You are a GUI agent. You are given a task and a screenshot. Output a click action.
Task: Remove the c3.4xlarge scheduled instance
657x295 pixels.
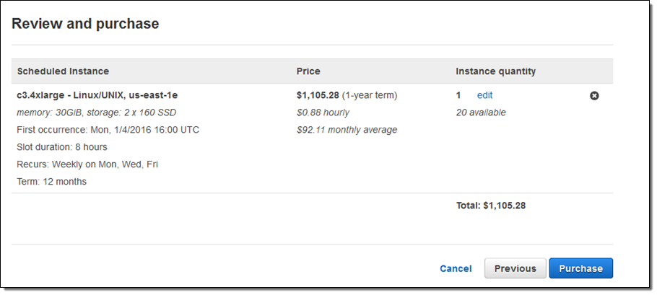[594, 95]
